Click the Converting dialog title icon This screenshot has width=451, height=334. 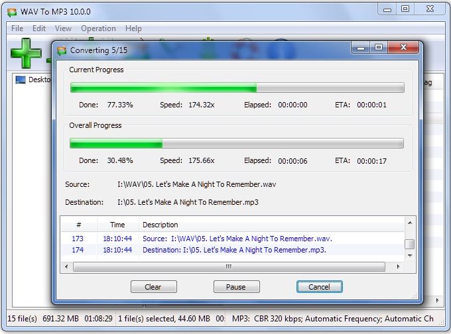click(x=62, y=50)
